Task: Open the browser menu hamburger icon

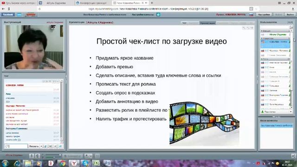Action: click(x=279, y=3)
